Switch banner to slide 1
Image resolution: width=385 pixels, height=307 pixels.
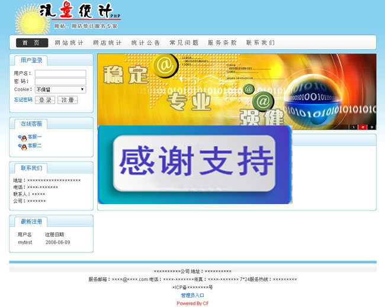[354, 127]
